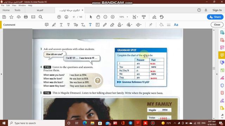225x126 pixels.
Task: Go to next page arrow
Action: click(x=66, y=17)
